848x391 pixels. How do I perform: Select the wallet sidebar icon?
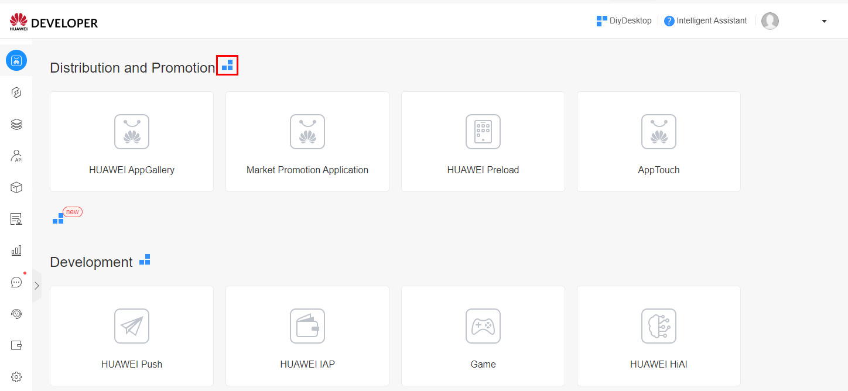[16, 345]
